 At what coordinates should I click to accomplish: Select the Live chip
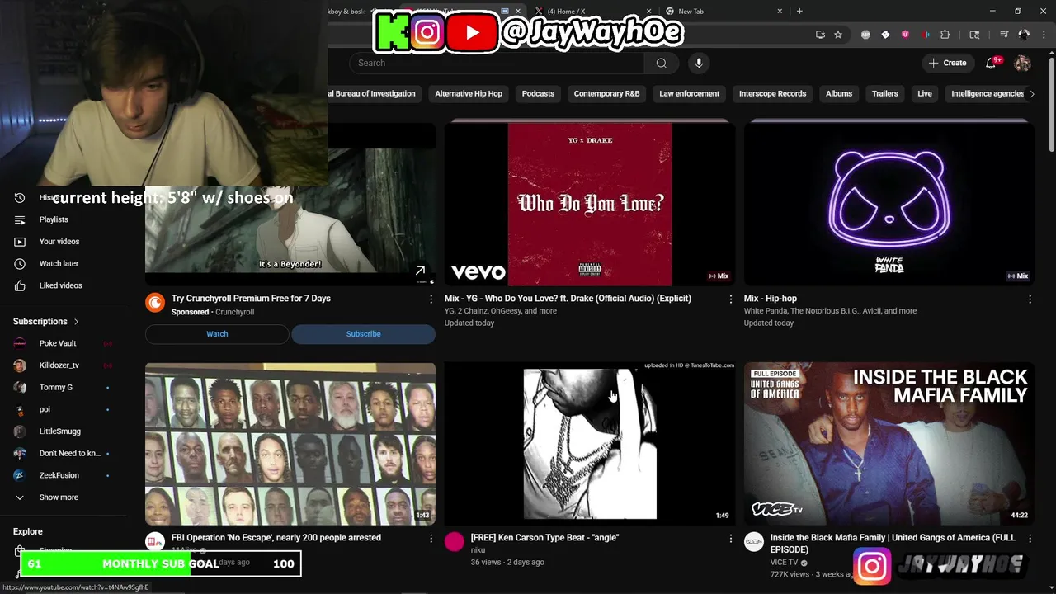925,94
